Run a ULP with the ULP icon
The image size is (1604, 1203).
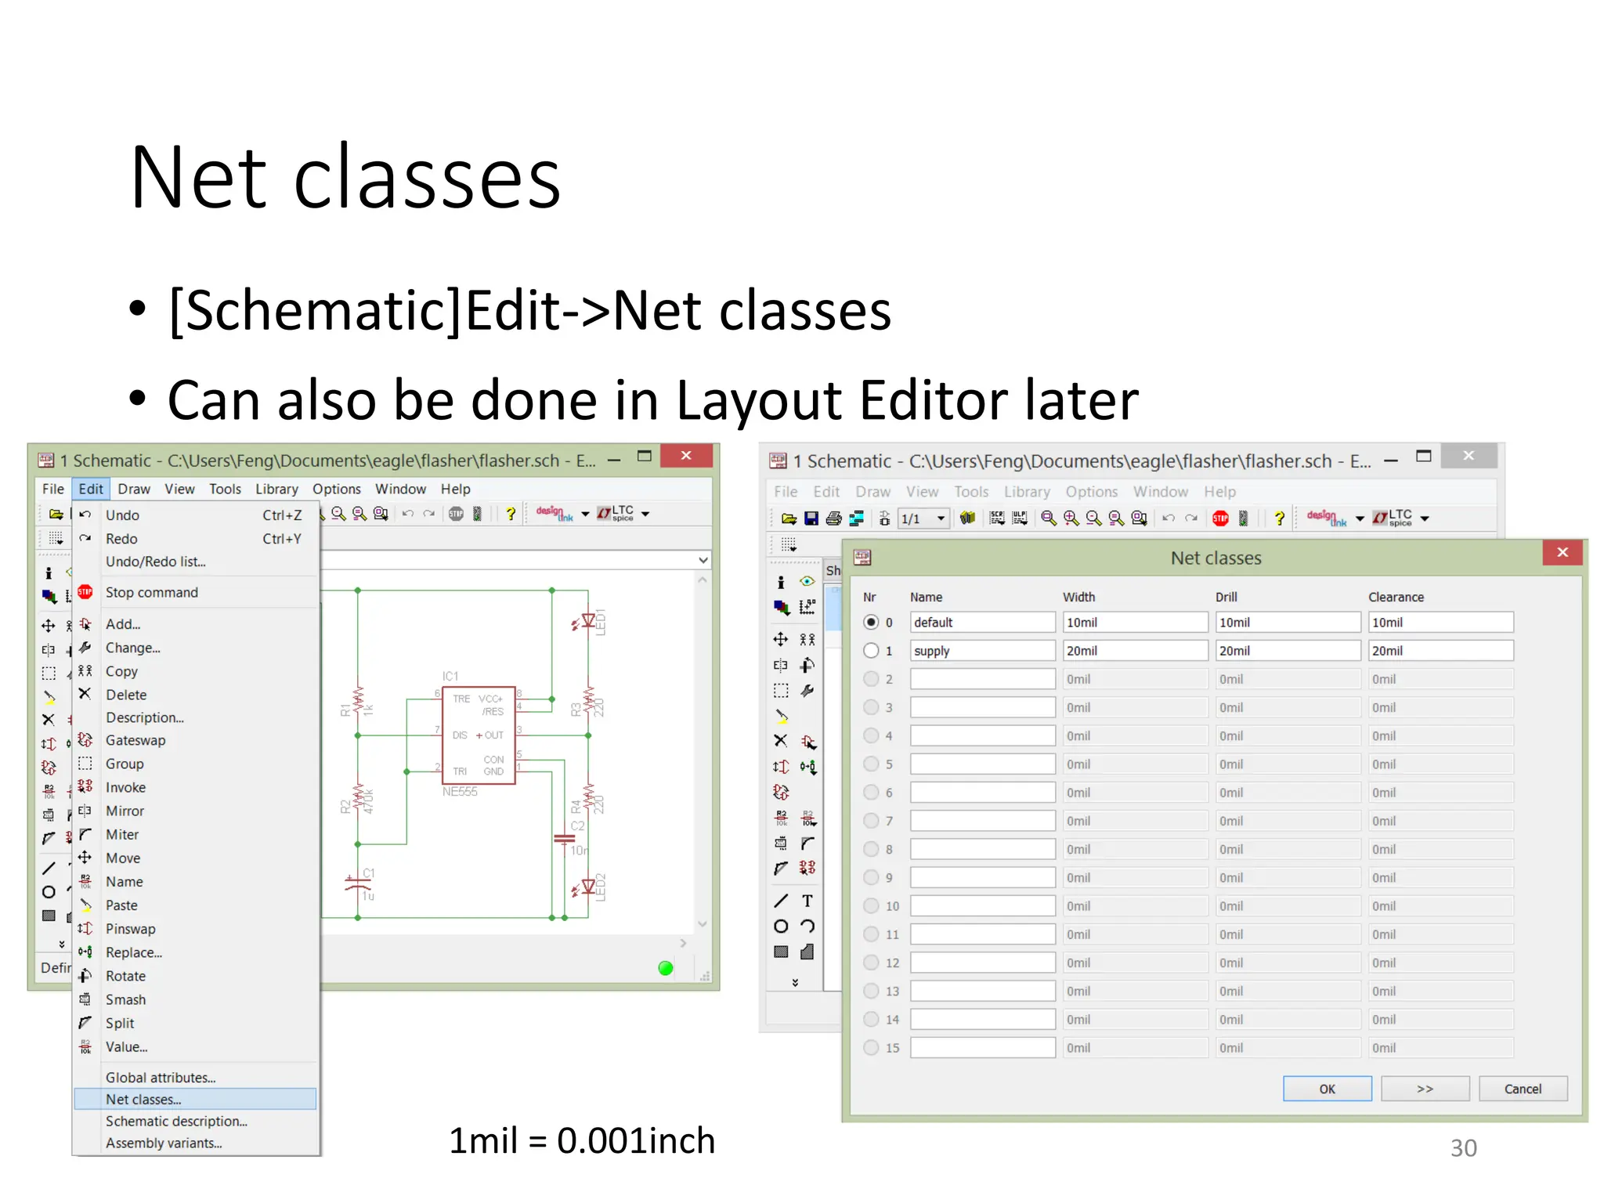pyautogui.click(x=1020, y=518)
